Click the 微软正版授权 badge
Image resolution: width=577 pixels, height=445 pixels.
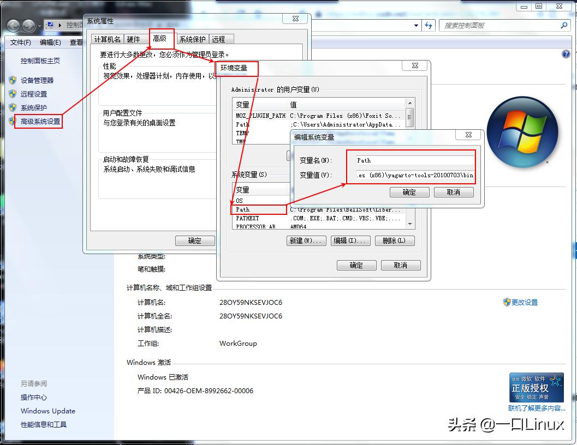click(536, 387)
